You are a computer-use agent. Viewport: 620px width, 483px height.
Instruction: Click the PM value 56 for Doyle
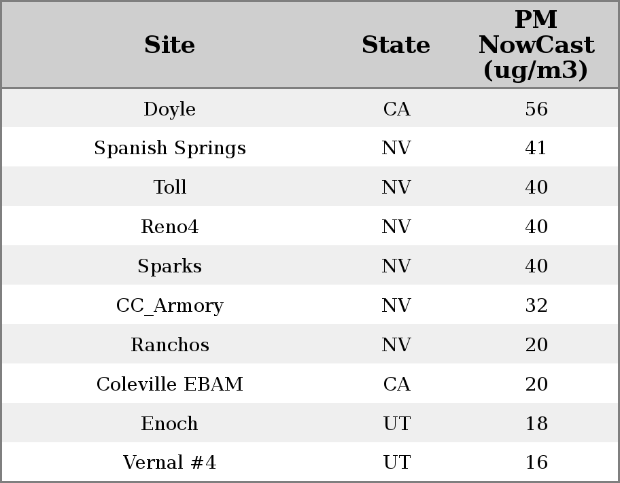[536, 109]
